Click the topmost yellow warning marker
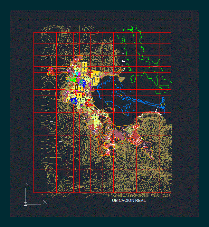Viewport: 209px width, 227px height. click(x=85, y=65)
